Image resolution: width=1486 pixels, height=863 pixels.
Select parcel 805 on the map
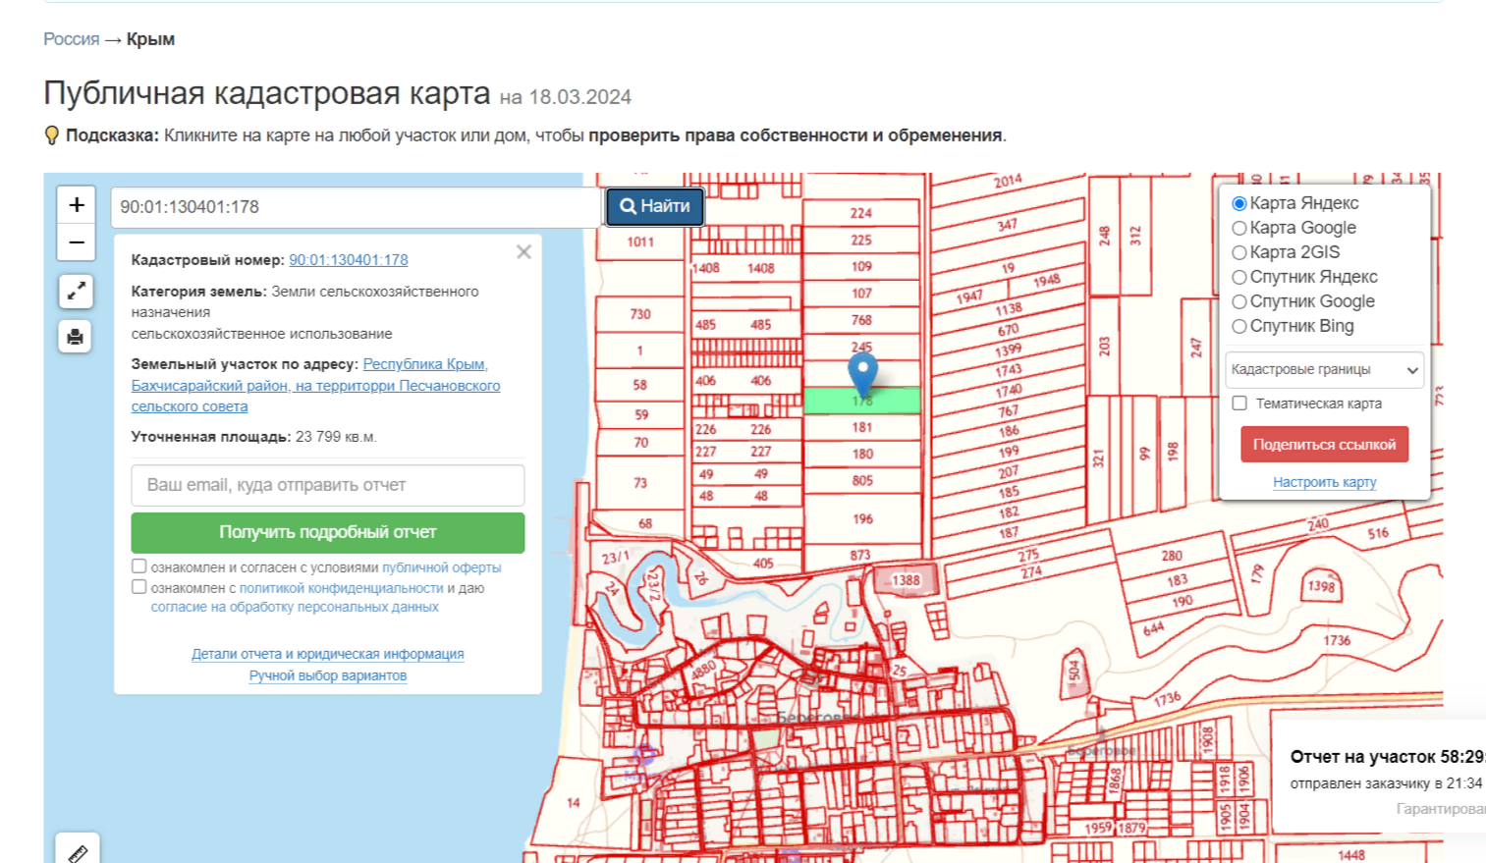(862, 480)
